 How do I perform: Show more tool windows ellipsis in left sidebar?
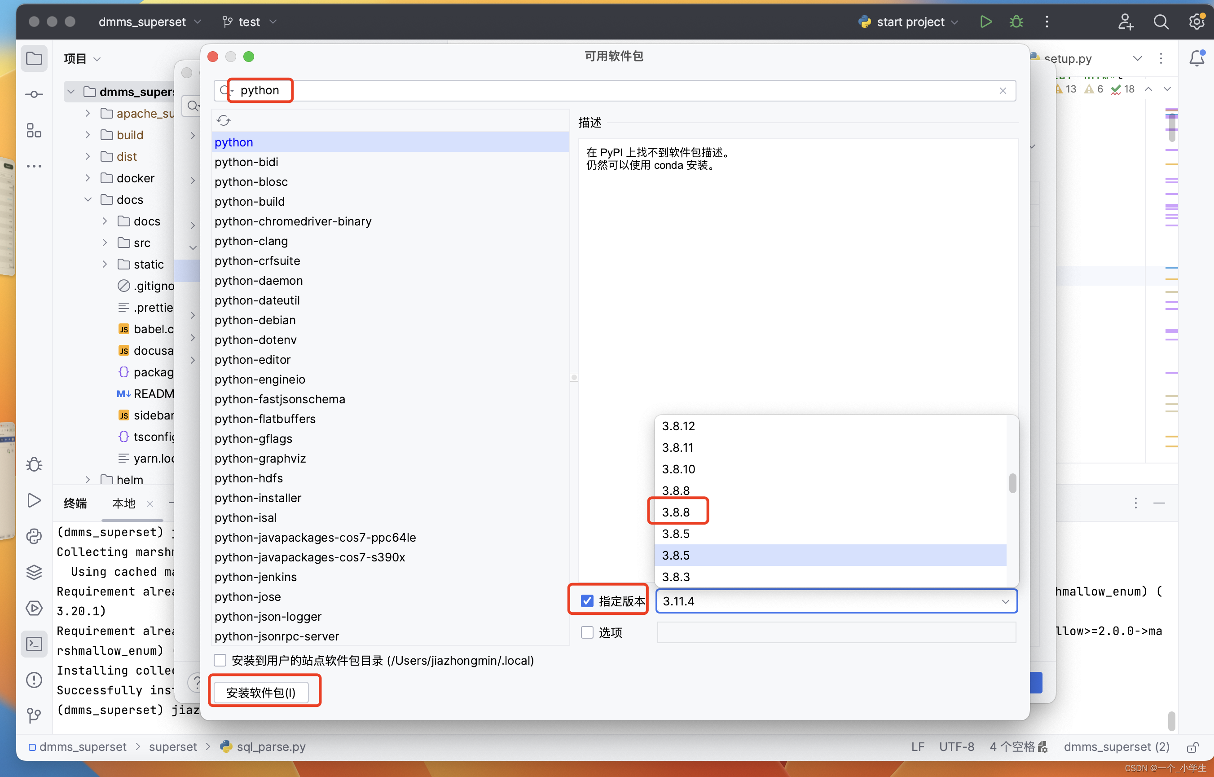coord(34,166)
